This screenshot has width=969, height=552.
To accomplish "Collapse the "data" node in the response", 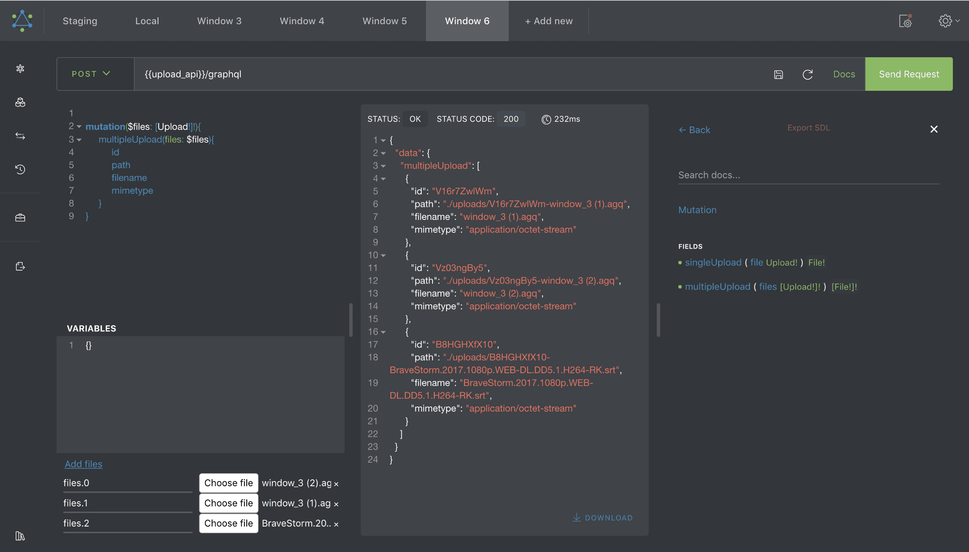I will point(383,153).
